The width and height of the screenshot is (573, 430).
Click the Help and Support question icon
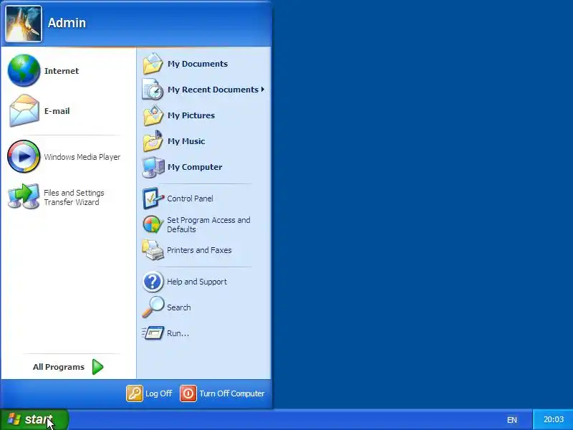click(x=153, y=282)
